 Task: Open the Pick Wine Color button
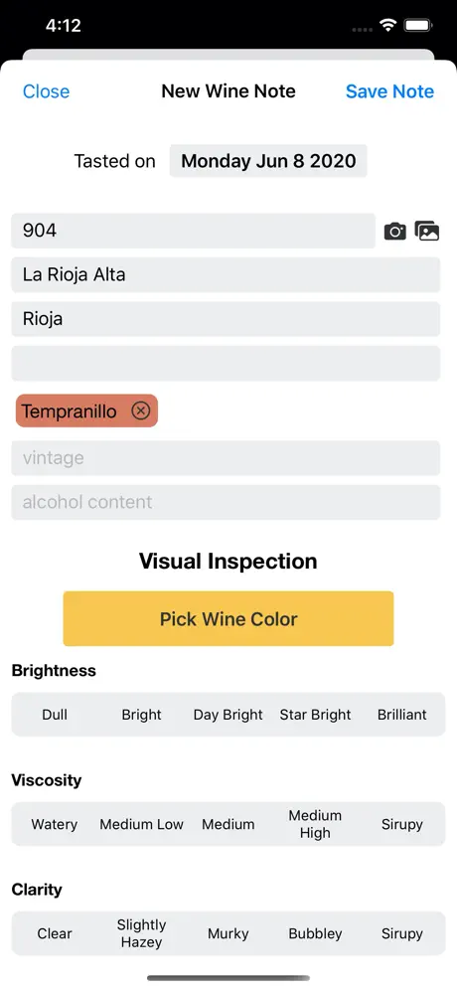point(228,618)
